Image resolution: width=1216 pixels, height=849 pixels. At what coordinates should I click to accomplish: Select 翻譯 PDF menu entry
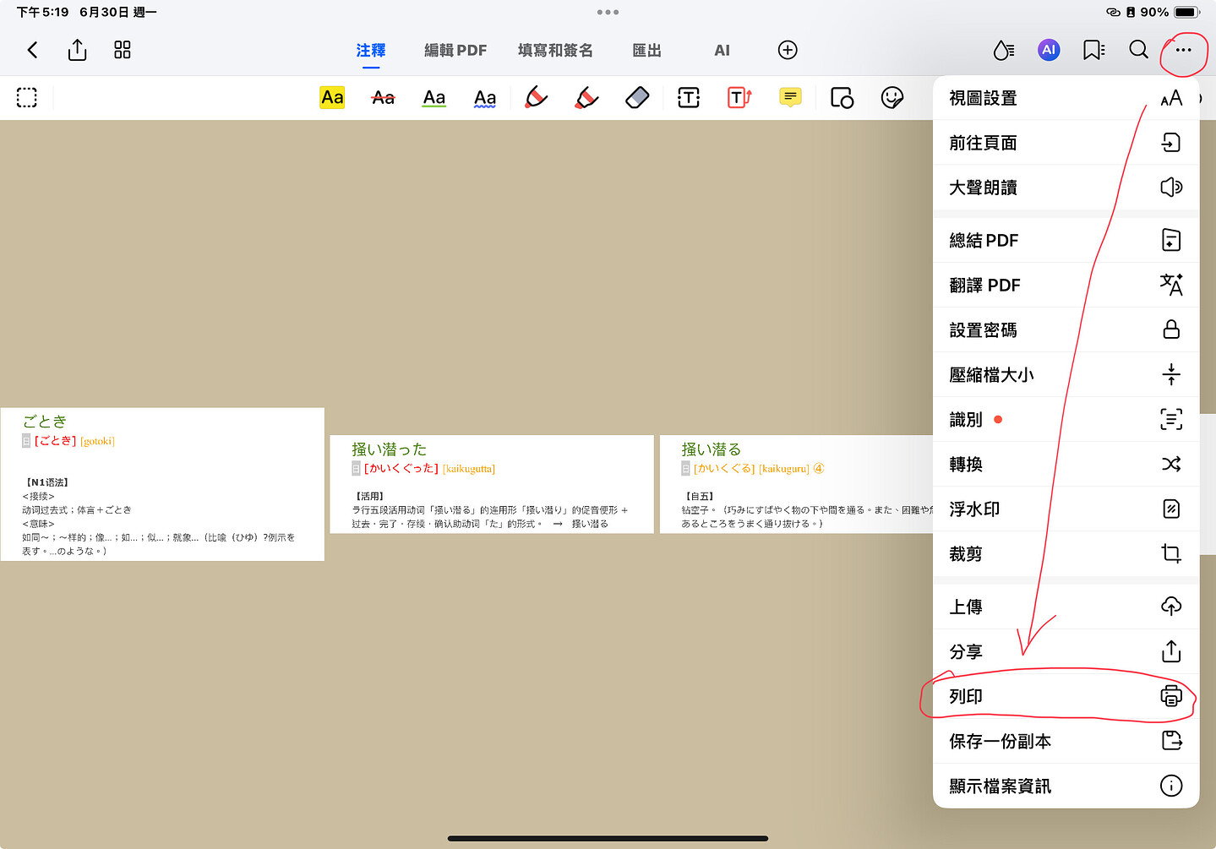[1066, 285]
